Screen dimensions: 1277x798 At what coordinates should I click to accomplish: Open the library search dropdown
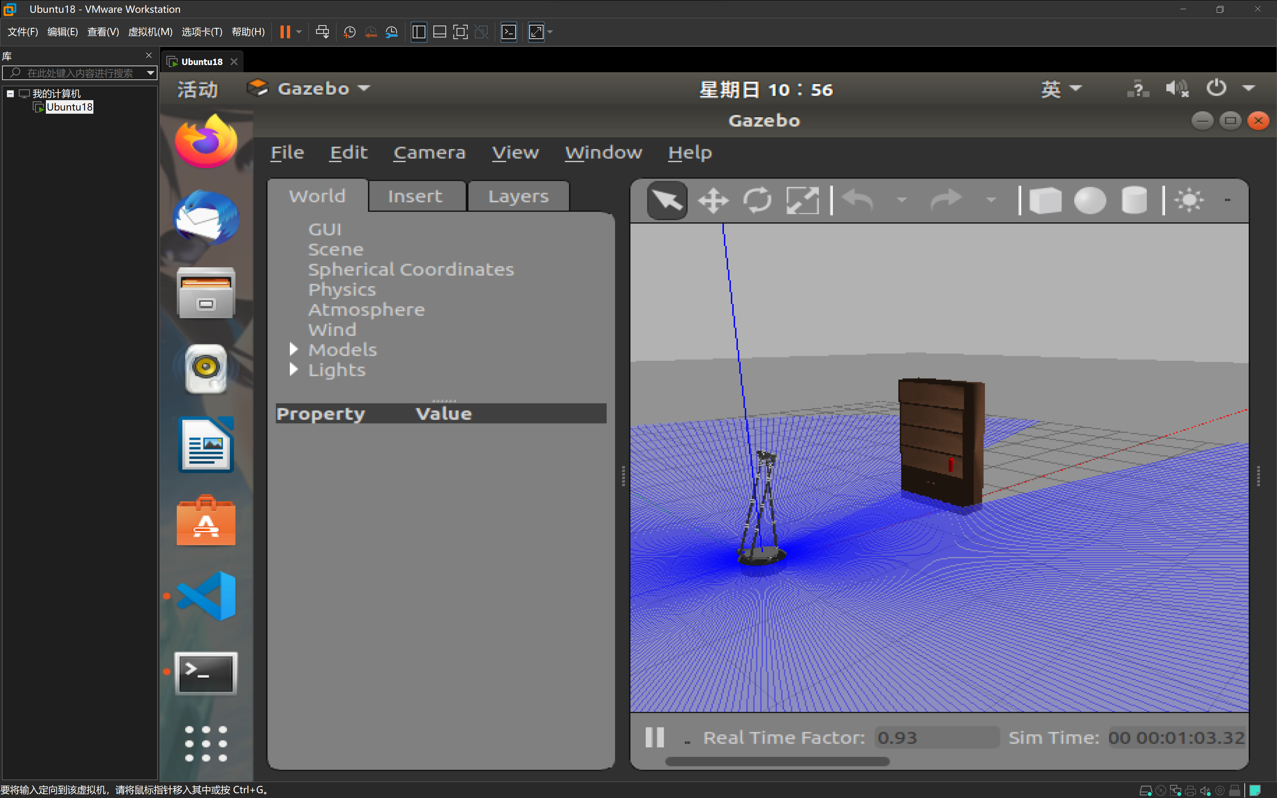pos(150,73)
